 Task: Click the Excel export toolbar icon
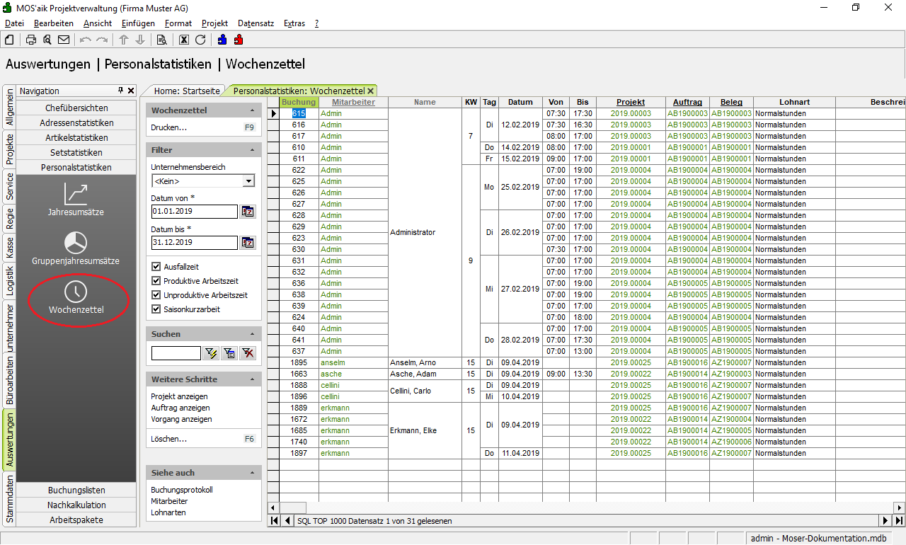pyautogui.click(x=184, y=40)
